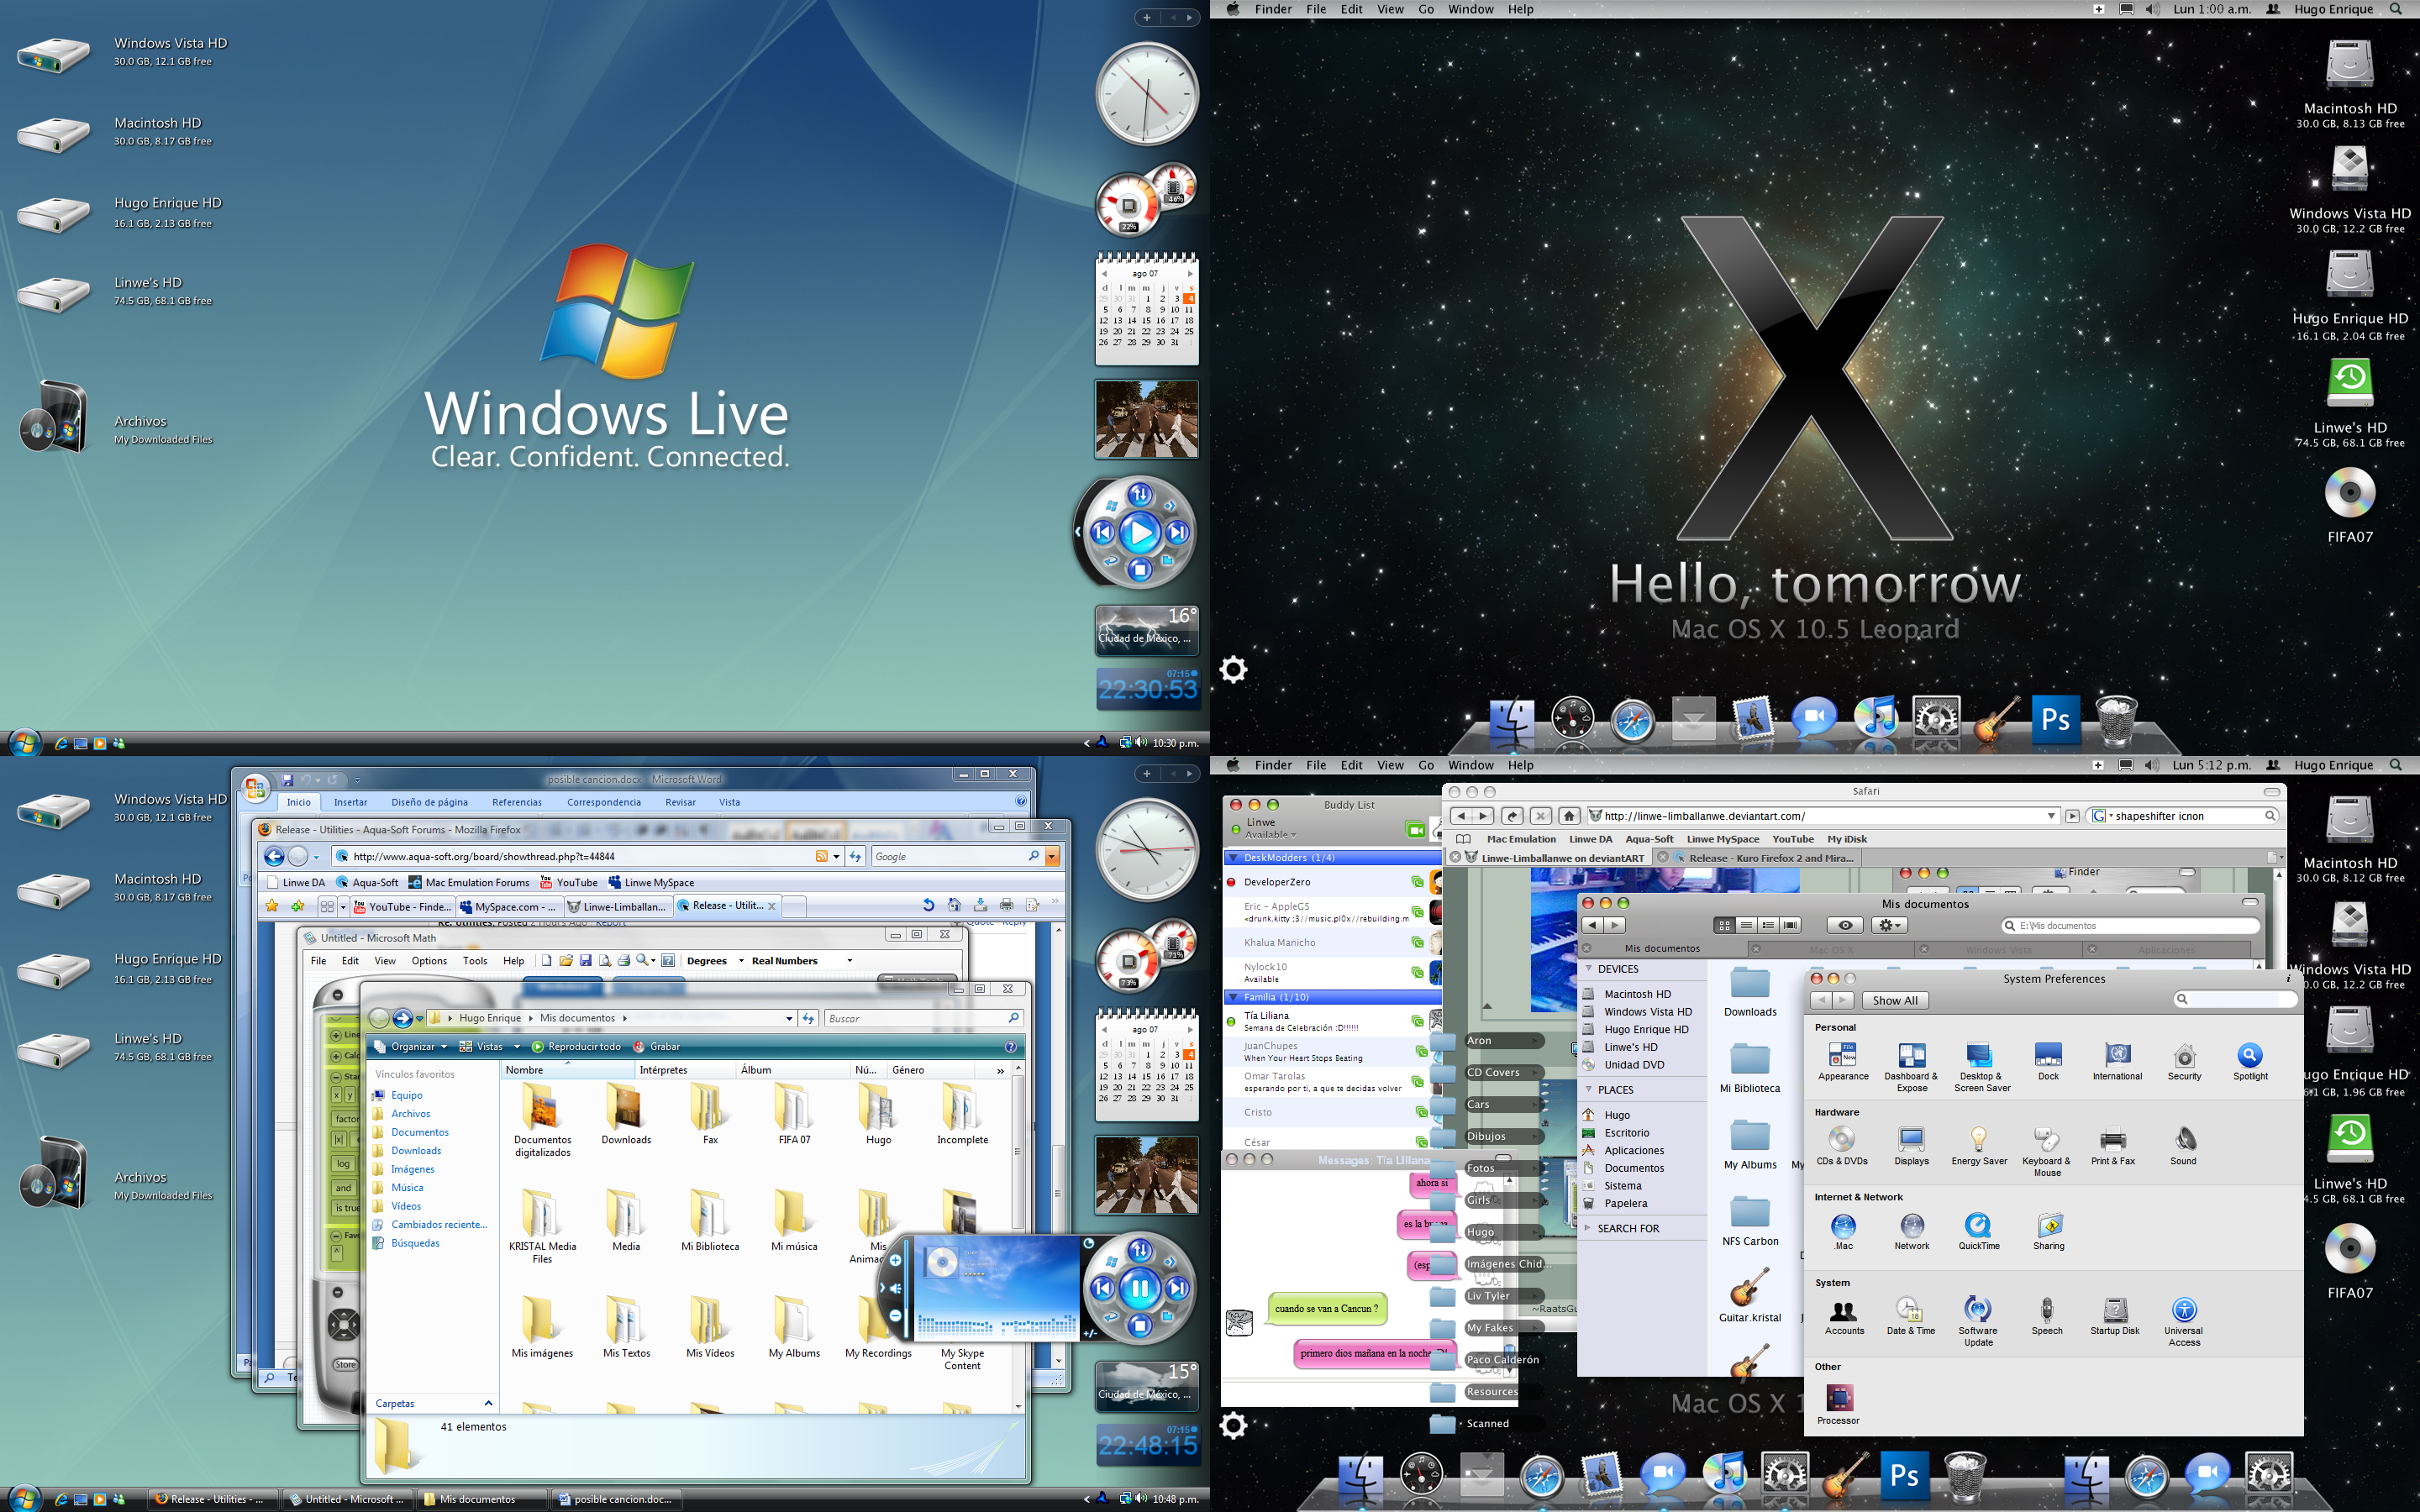Viewport: 2420px width, 1512px height.
Task: Click the Buscar search box in Explorer
Action: tap(924, 1018)
